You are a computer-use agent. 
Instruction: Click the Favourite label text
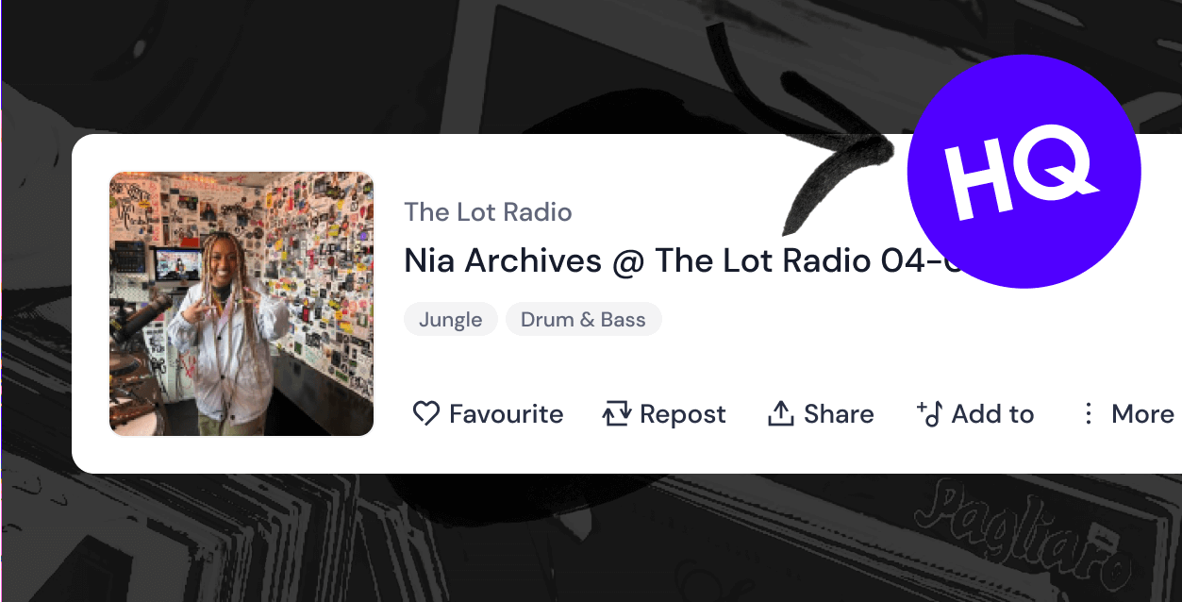tap(506, 414)
